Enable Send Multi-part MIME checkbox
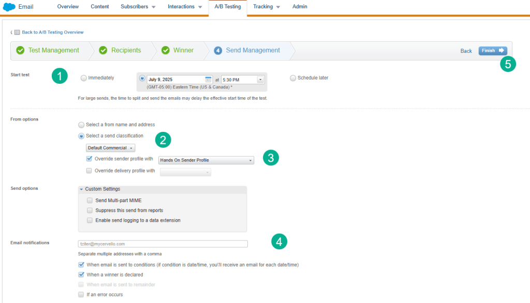 pos(90,200)
